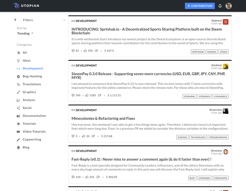Click the @raycoms author avatar

[225, 111]
